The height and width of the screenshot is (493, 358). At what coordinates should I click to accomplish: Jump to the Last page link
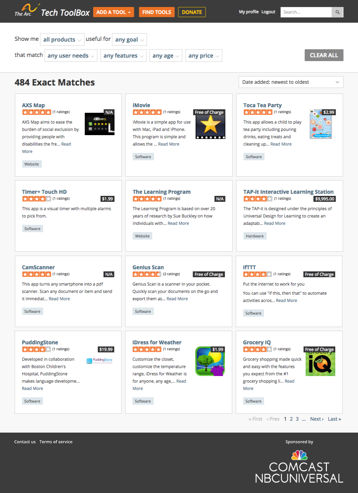(x=334, y=419)
